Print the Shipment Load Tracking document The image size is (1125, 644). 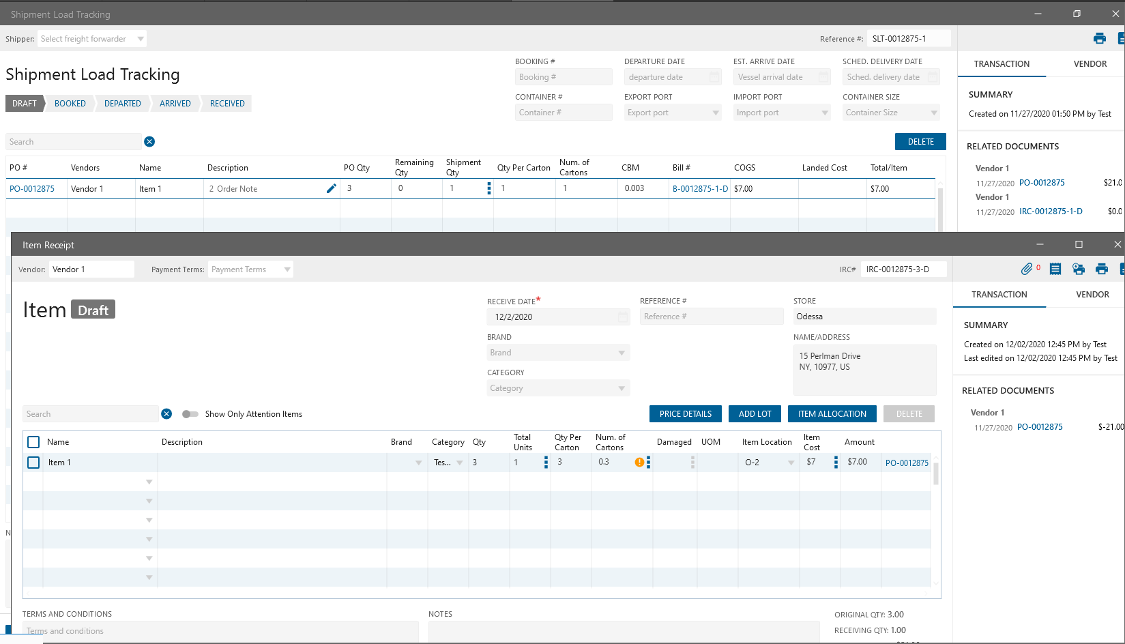point(1100,38)
